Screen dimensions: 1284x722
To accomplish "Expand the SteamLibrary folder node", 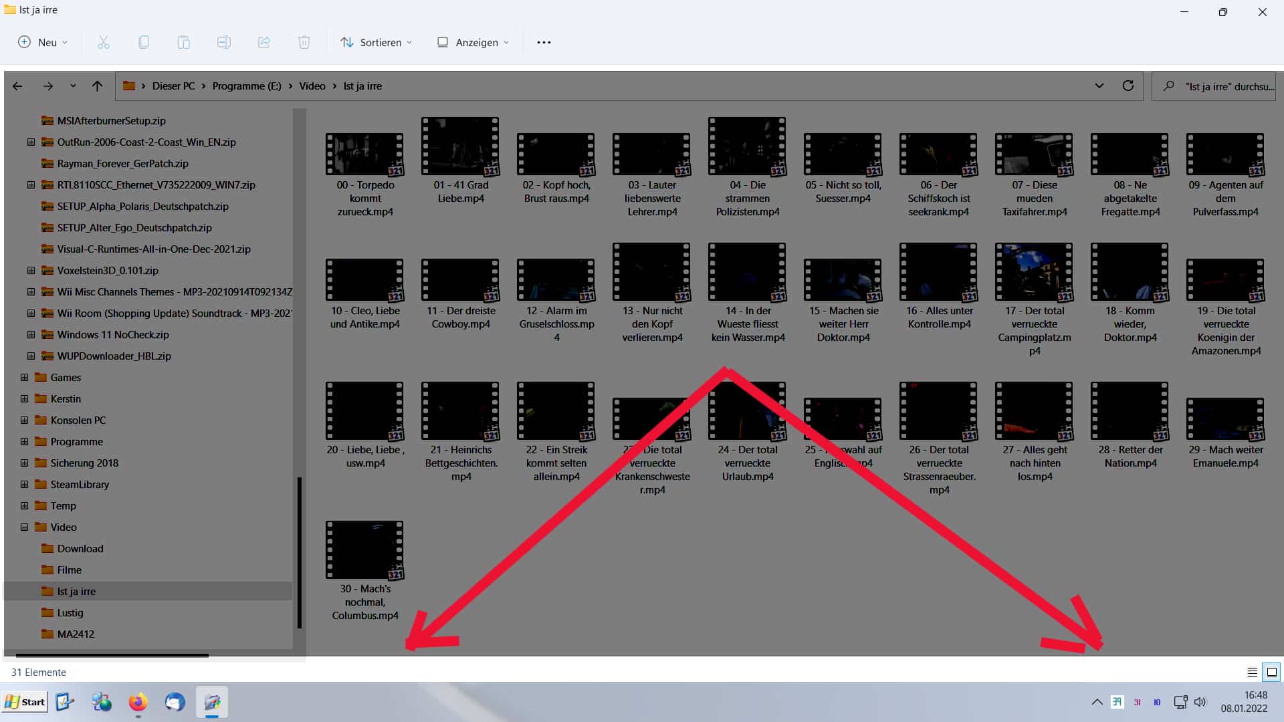I will pyautogui.click(x=24, y=485).
